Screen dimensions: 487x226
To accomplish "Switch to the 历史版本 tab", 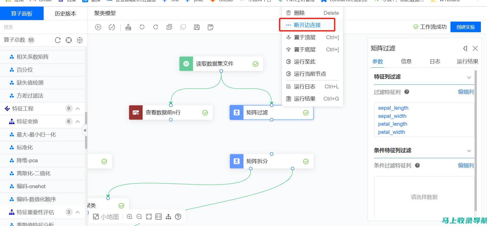I will (x=65, y=13).
